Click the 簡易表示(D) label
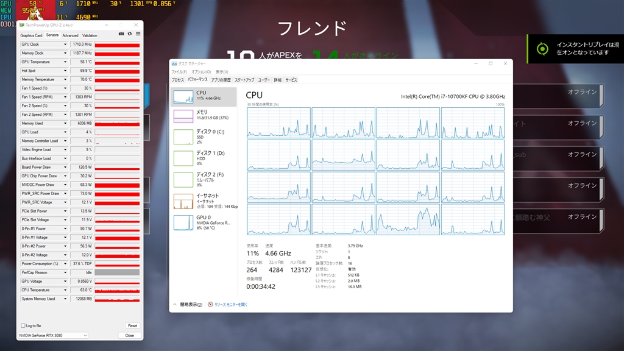The height and width of the screenshot is (351, 624). pyautogui.click(x=191, y=305)
